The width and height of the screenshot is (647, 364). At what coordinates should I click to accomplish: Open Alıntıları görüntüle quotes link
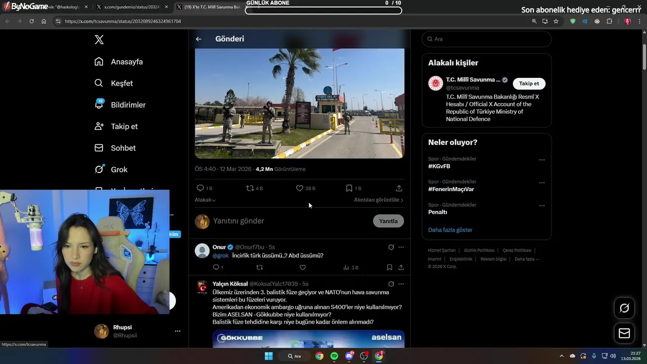coord(379,200)
